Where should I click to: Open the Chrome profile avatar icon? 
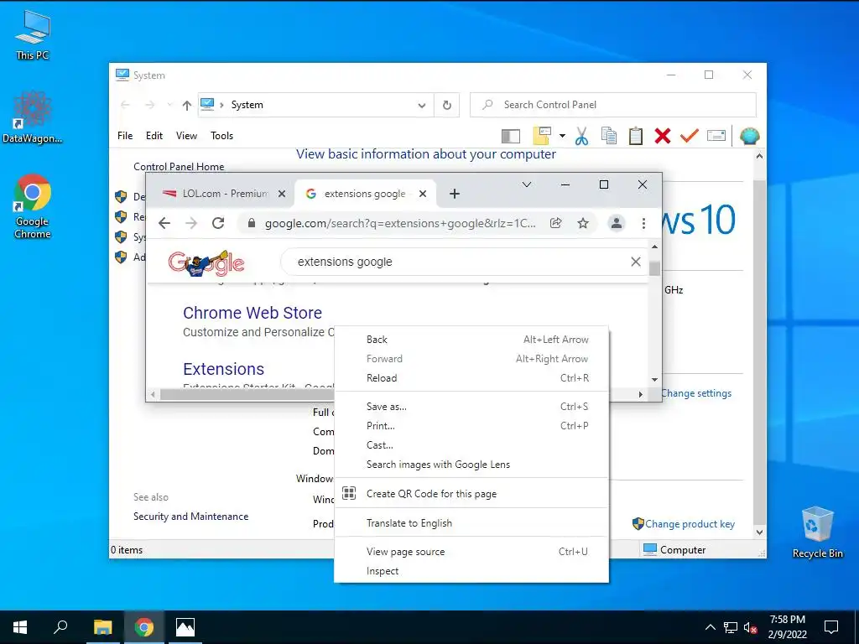click(x=617, y=223)
